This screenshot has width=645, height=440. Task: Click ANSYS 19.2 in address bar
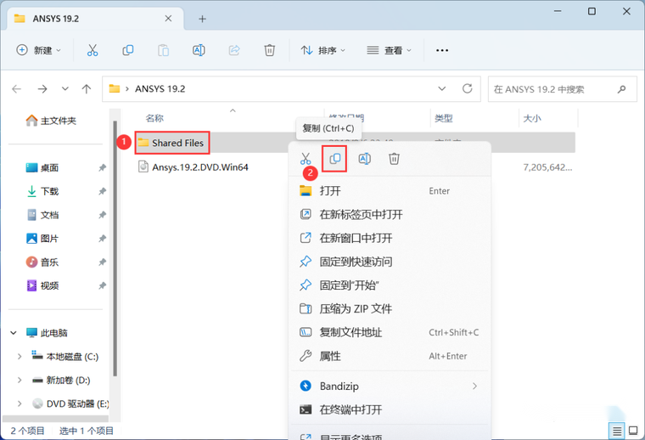click(x=160, y=89)
